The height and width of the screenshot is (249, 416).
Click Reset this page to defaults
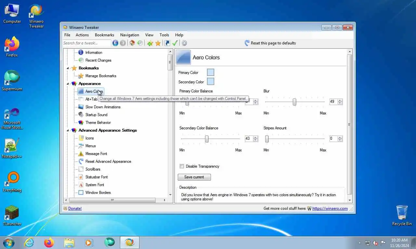coord(270,43)
